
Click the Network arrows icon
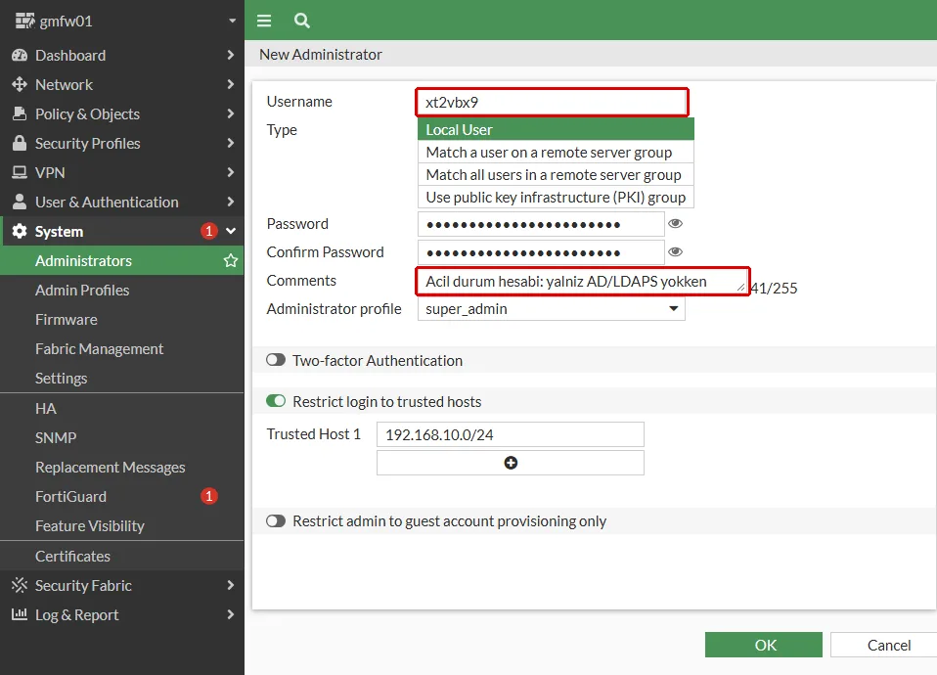pos(20,84)
